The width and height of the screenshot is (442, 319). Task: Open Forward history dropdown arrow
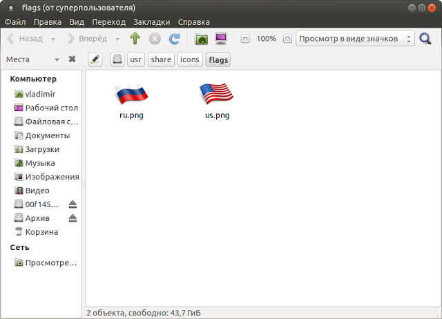coord(117,39)
